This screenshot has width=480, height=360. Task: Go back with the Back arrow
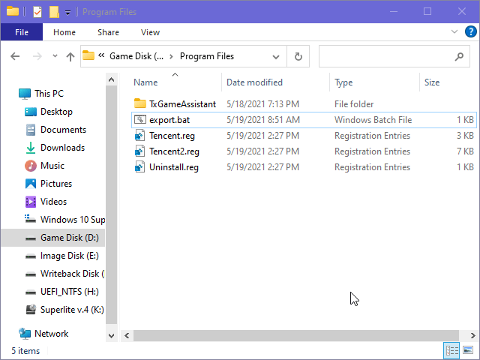[x=15, y=56]
